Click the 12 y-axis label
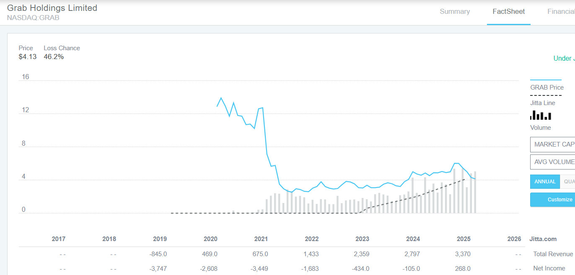The height and width of the screenshot is (275, 575). 26,110
